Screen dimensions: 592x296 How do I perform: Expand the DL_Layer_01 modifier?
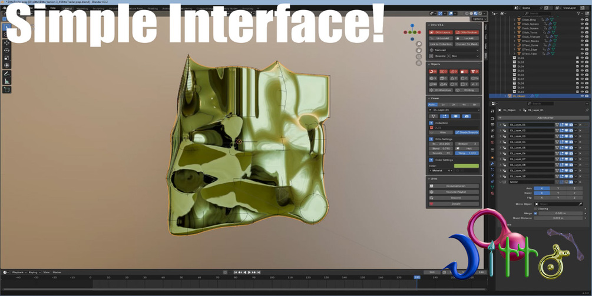coord(501,124)
